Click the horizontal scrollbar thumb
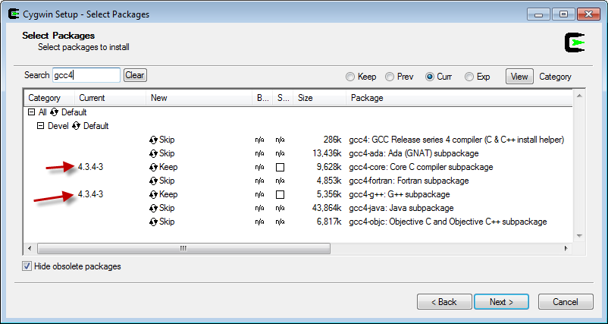The width and height of the screenshot is (608, 324). click(183, 248)
